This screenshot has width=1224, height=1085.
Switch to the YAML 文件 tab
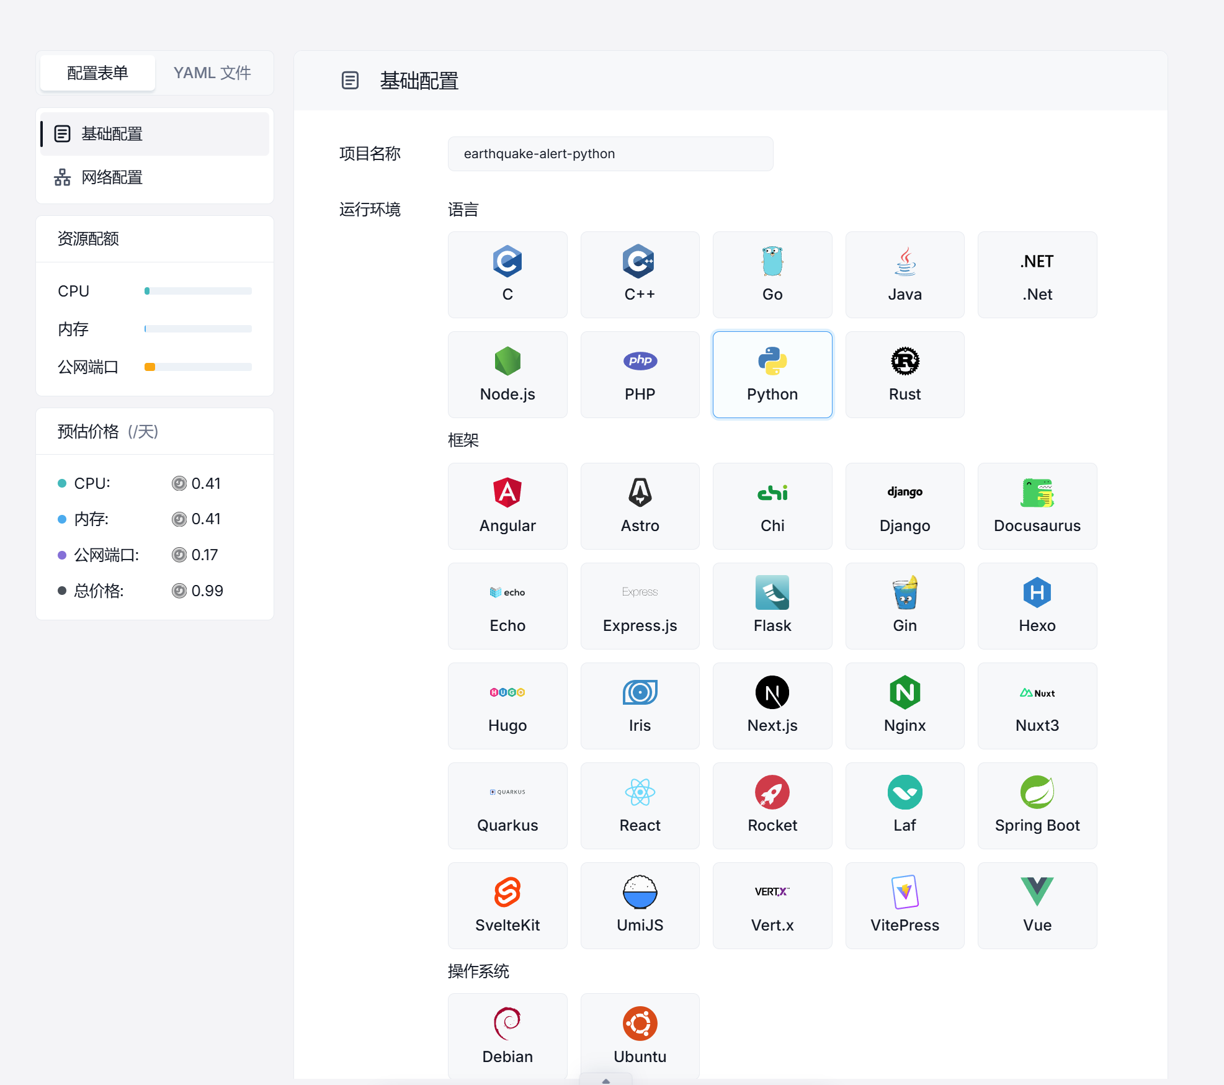(212, 73)
